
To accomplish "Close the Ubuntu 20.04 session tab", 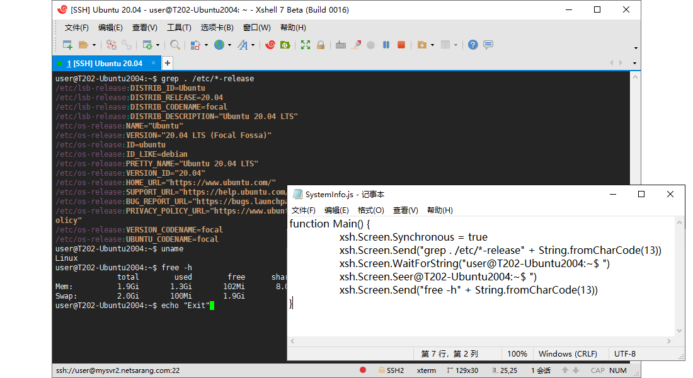I will pyautogui.click(x=153, y=63).
